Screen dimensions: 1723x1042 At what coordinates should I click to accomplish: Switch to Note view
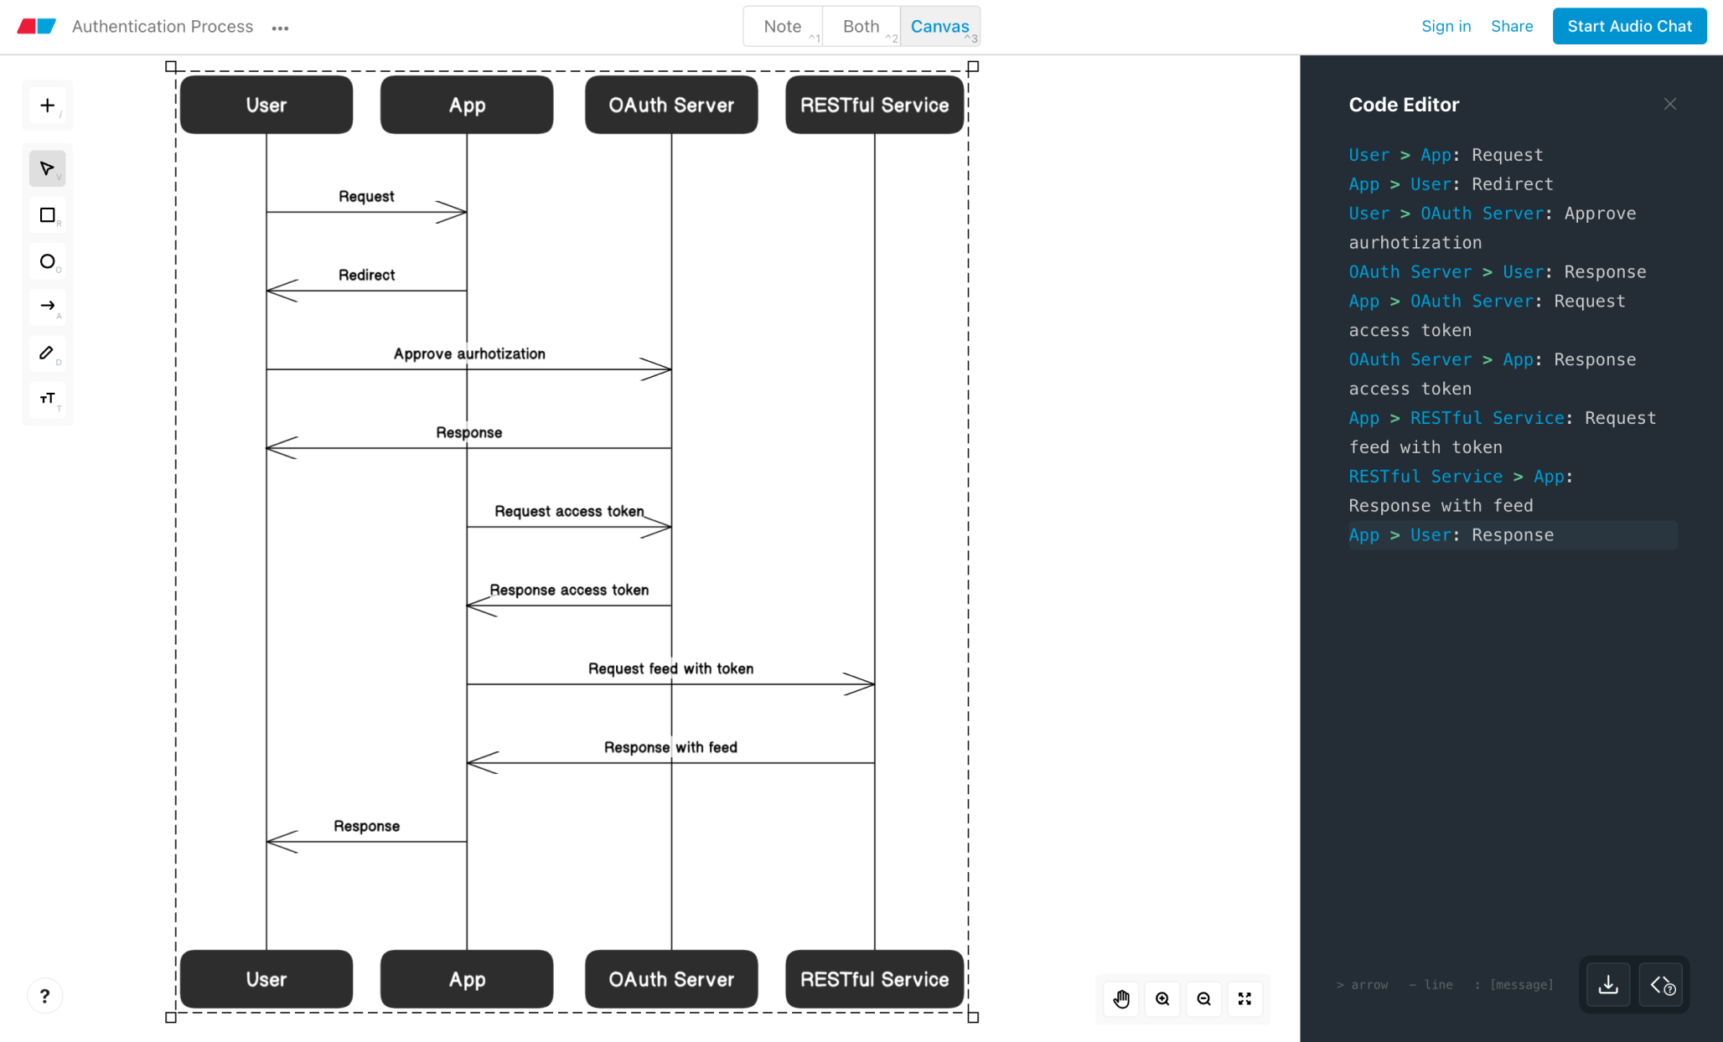point(781,26)
